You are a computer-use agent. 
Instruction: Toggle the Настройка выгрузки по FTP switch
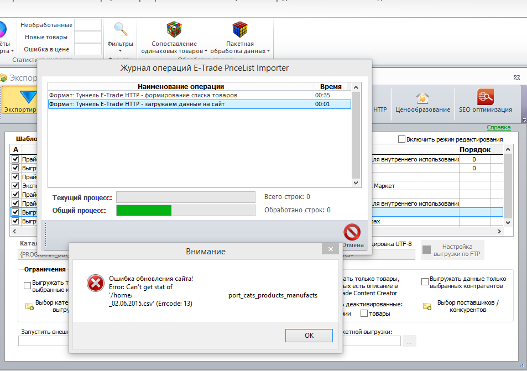(427, 250)
